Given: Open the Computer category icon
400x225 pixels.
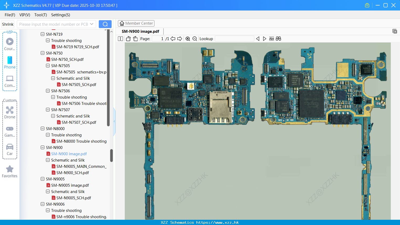Looking at the screenshot, I should click(x=10, y=78).
